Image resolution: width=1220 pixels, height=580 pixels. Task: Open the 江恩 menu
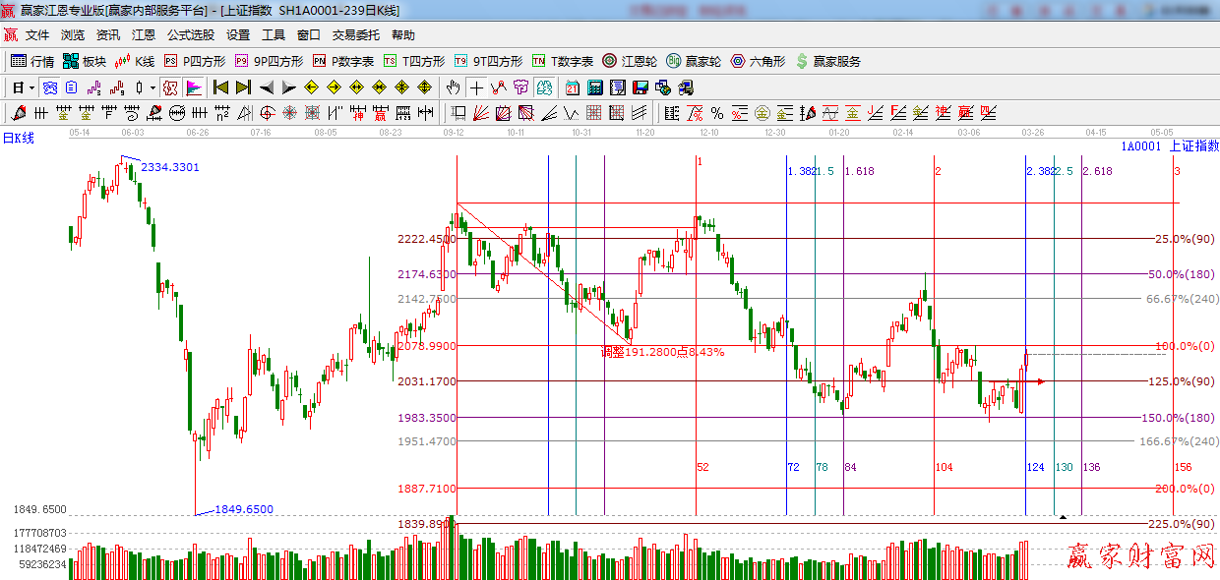[x=144, y=34]
